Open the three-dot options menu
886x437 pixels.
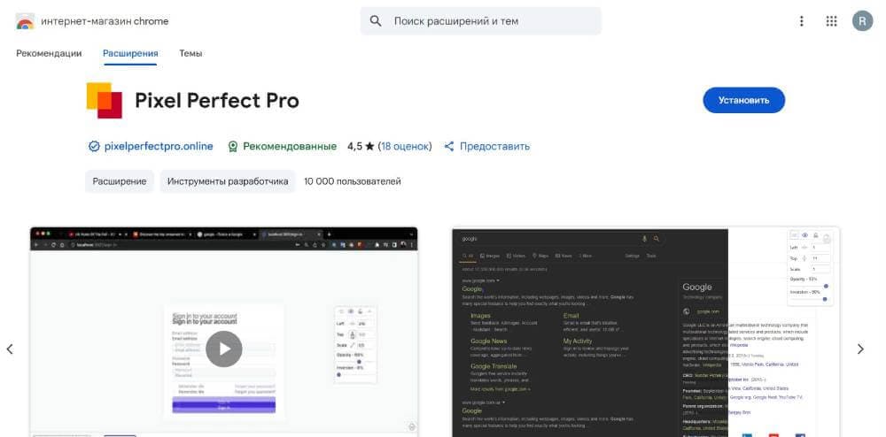(802, 21)
